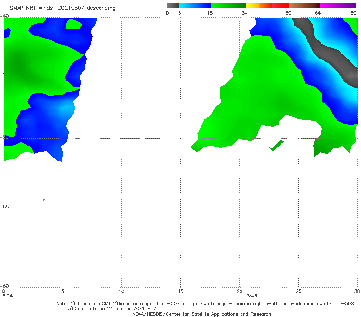The width and height of the screenshot is (361, 317).
Task: Click the swath time label '5:24'
Action: [x=8, y=296]
